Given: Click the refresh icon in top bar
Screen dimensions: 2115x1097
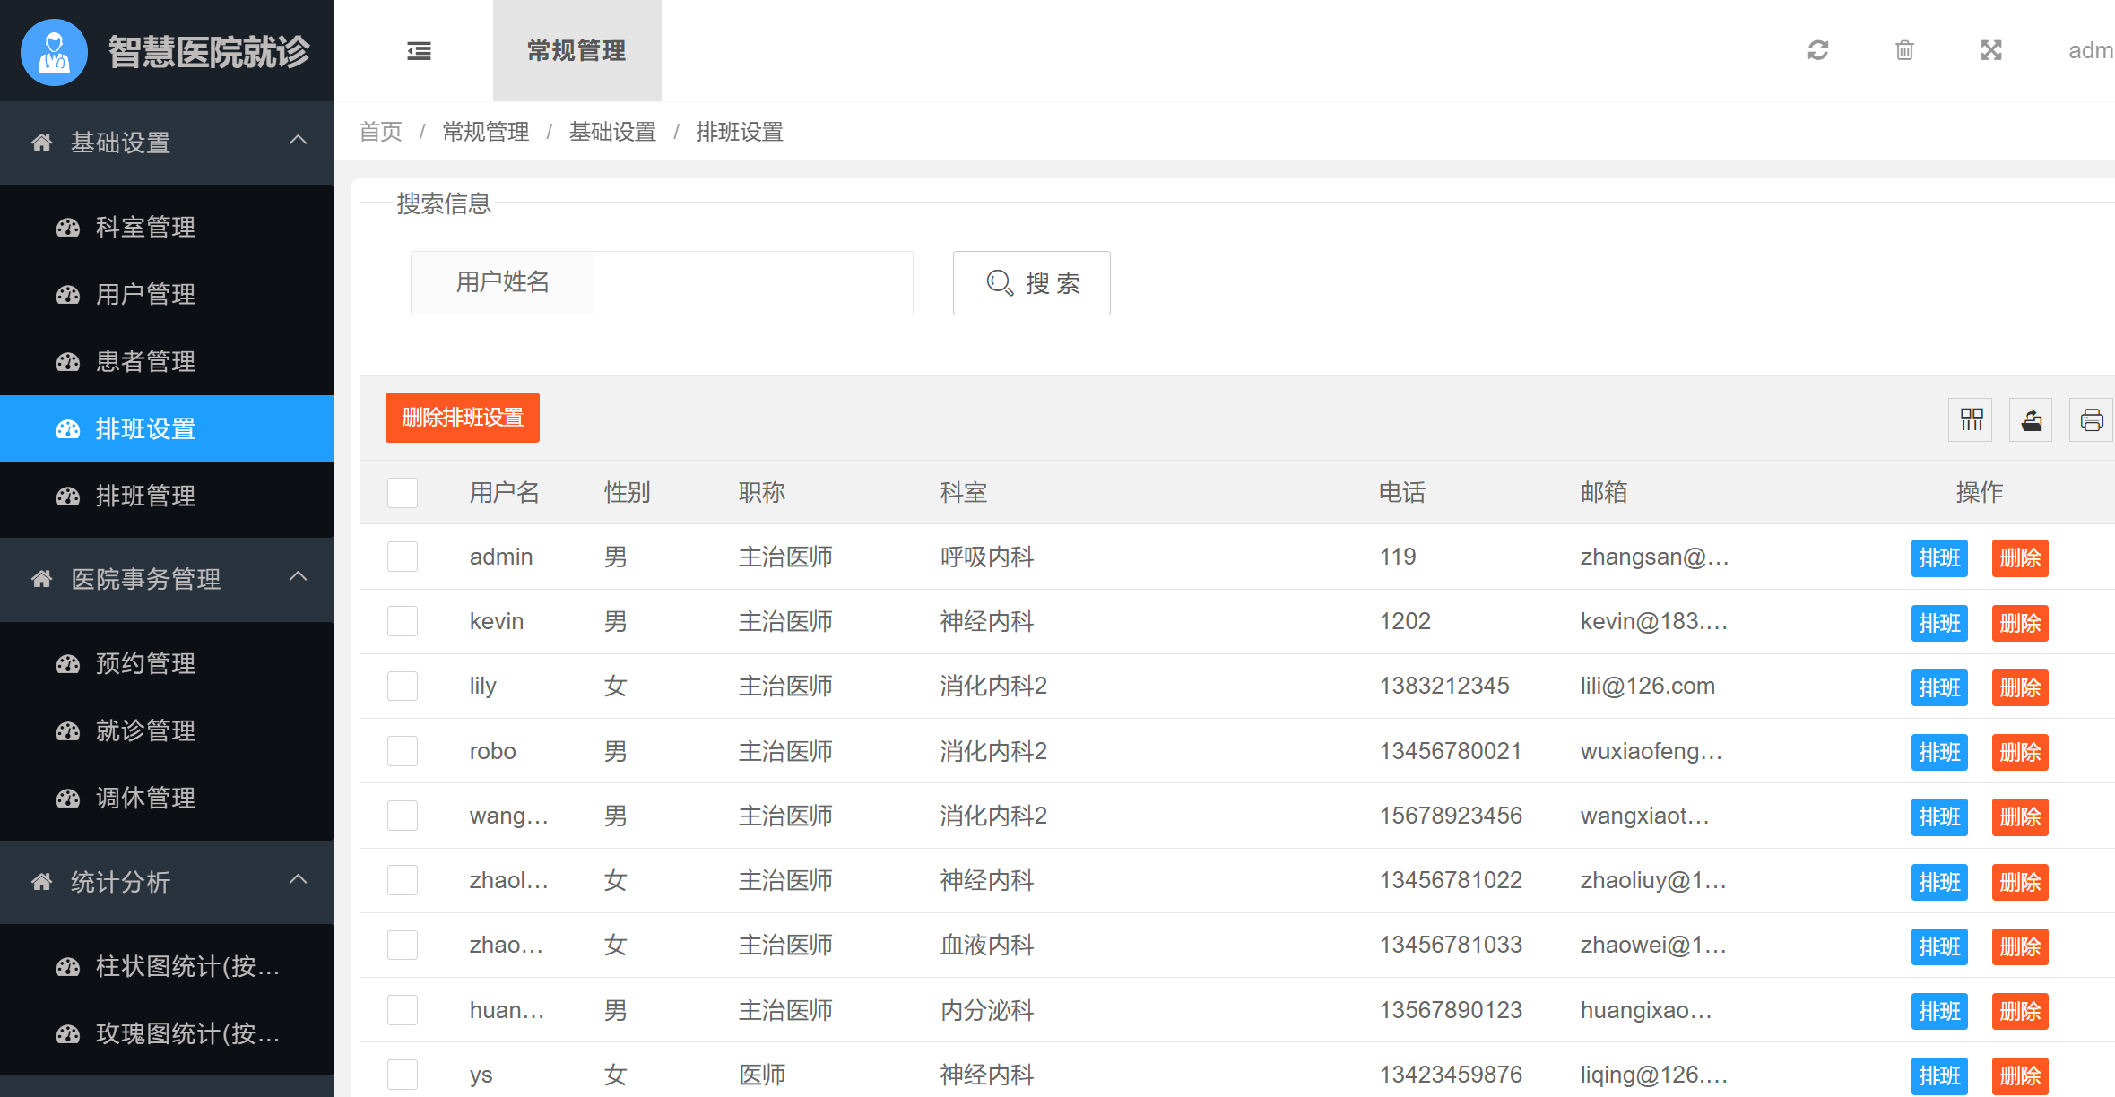Looking at the screenshot, I should 1818,50.
